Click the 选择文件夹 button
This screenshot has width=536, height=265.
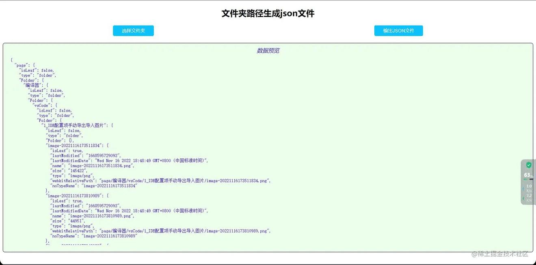[x=133, y=31]
